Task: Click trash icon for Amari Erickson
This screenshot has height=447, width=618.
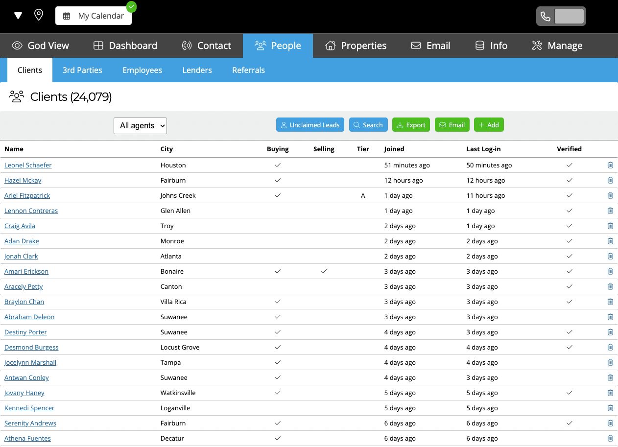Action: pos(610,272)
